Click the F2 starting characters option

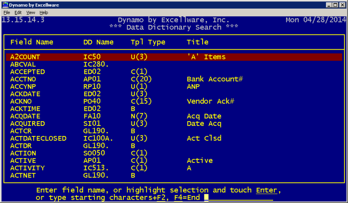161,198
